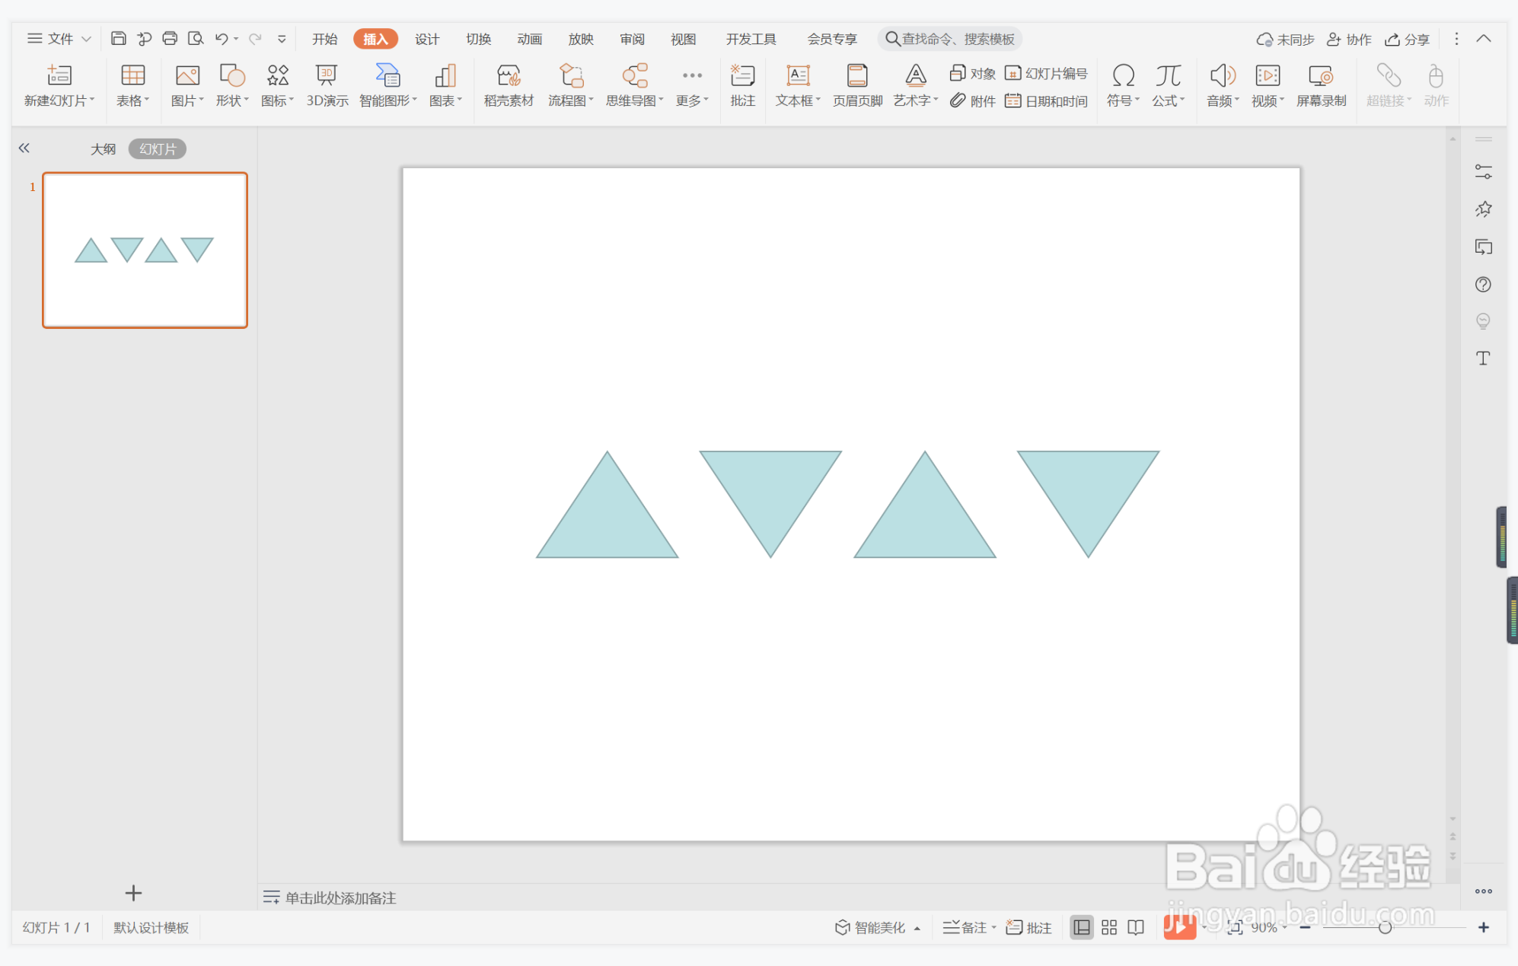Select slide 1 thumbnail

[145, 250]
